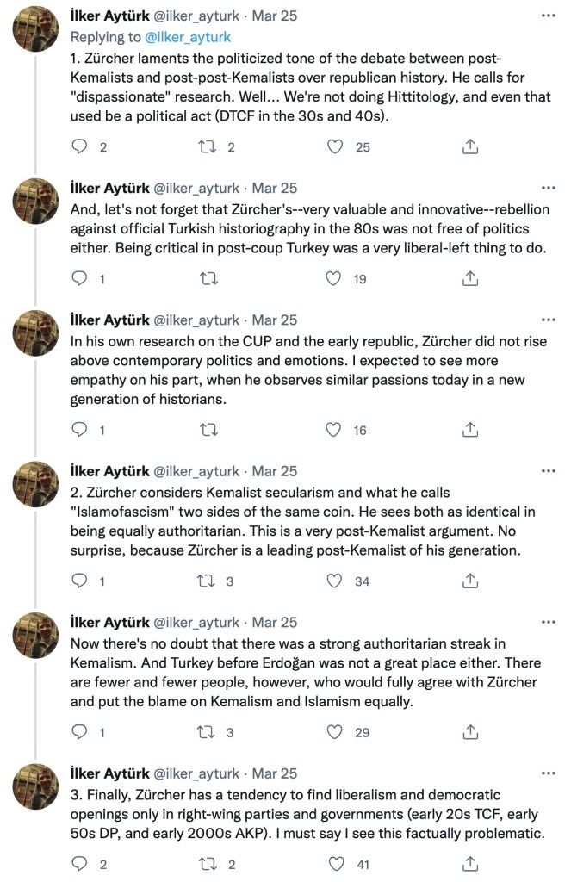Like the tweet with 25 likes

[x=337, y=147]
